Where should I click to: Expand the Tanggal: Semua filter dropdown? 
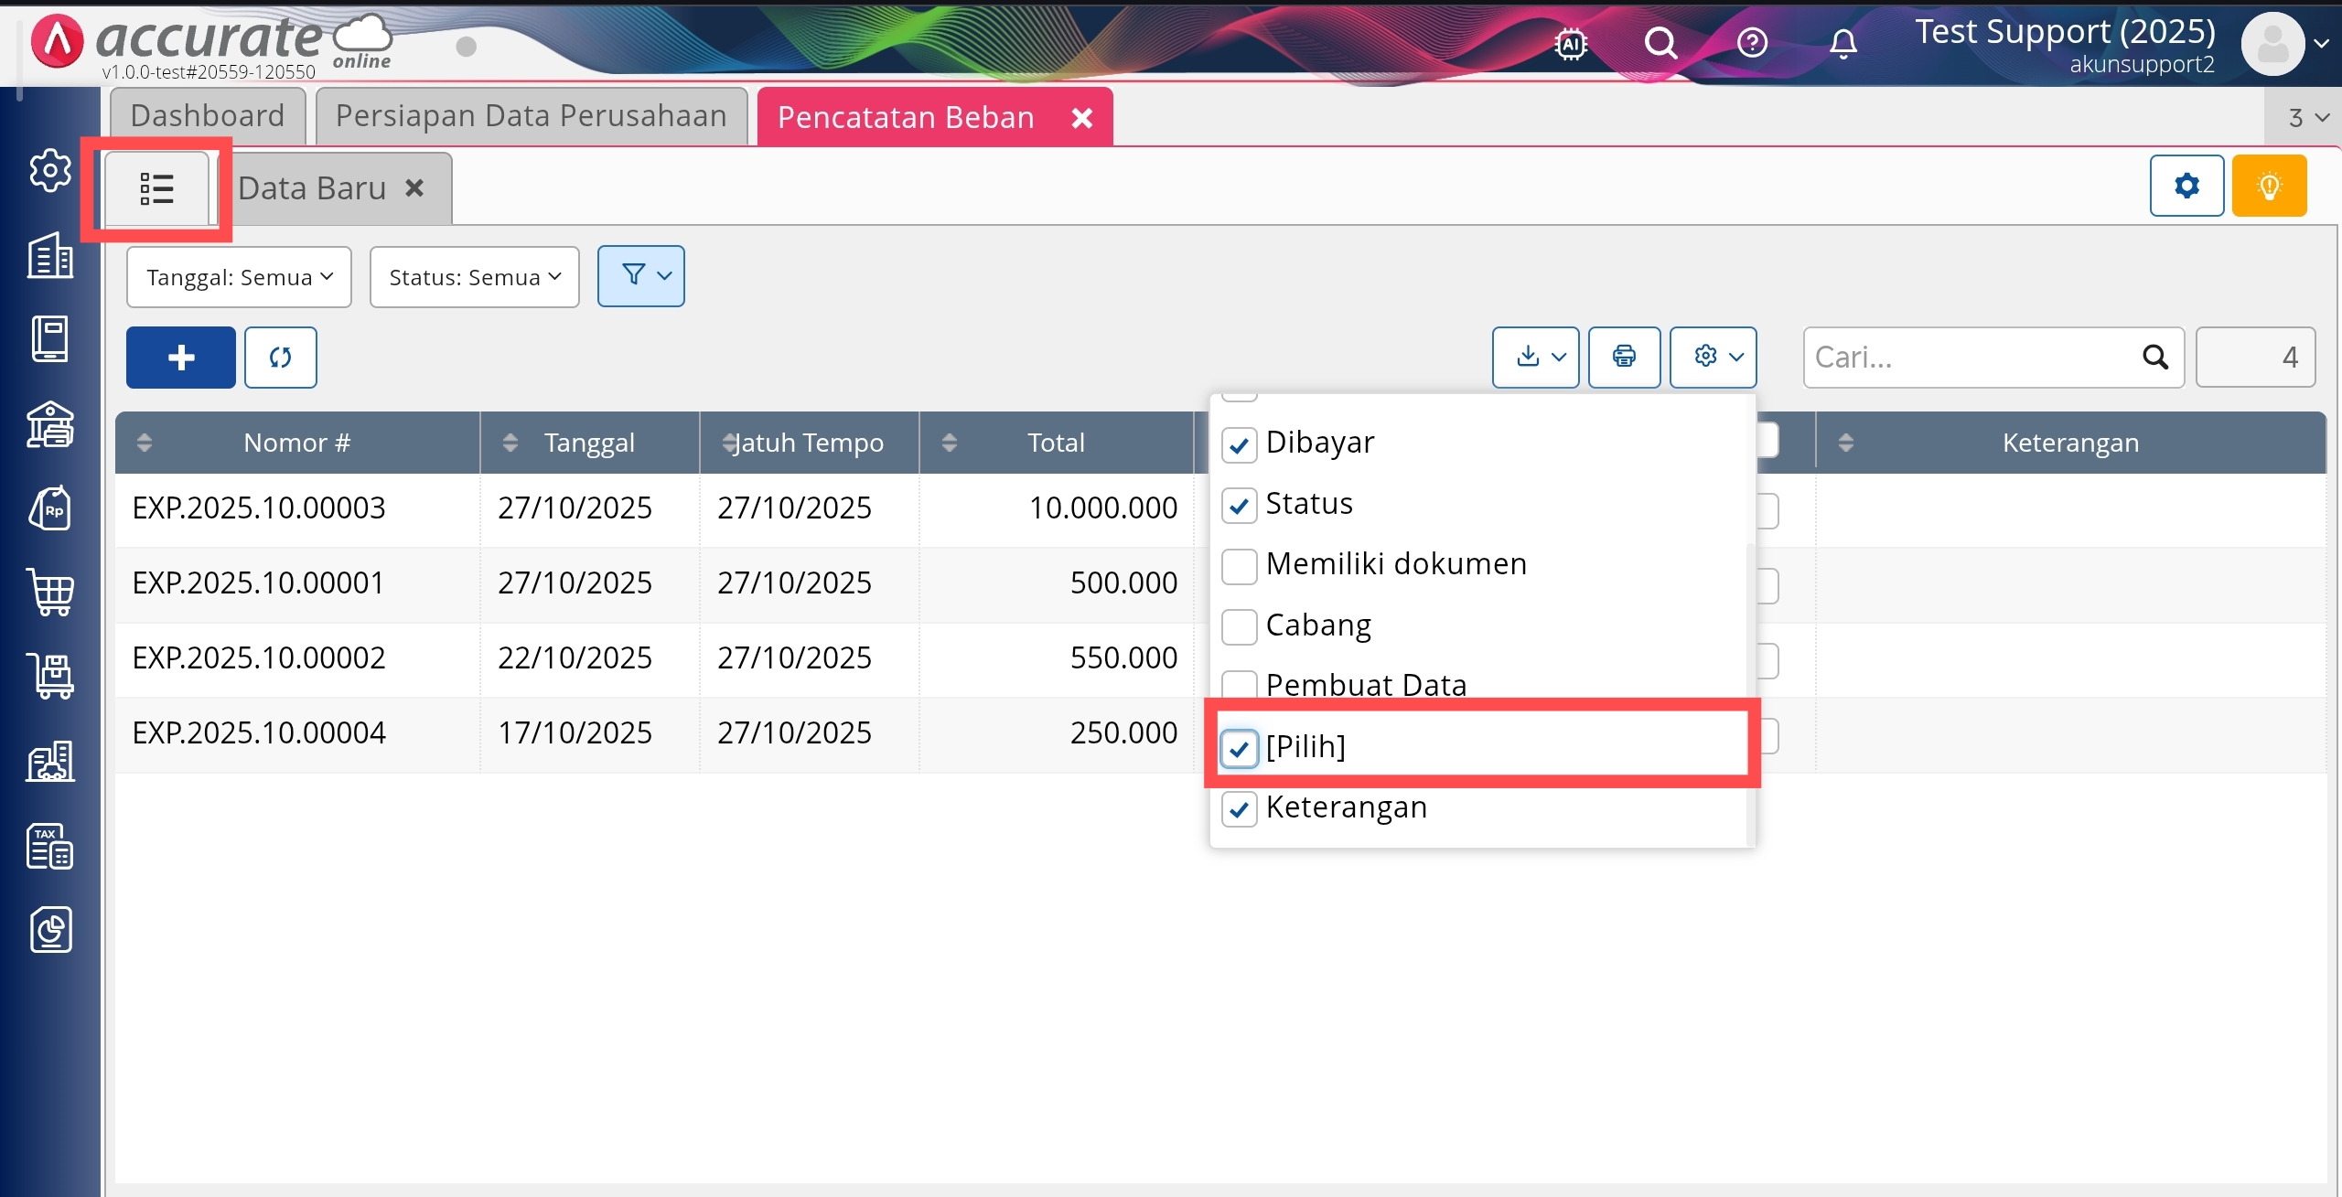pyautogui.click(x=239, y=277)
